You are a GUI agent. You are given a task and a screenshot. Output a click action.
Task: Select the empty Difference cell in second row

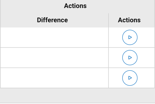click(x=54, y=57)
